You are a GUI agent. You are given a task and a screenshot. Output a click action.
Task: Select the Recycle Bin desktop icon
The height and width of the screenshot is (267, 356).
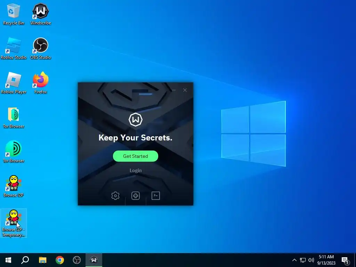[x=14, y=14]
